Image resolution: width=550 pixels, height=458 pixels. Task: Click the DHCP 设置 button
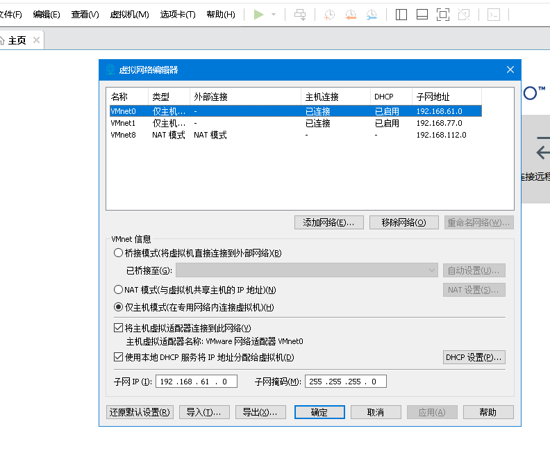pos(474,357)
